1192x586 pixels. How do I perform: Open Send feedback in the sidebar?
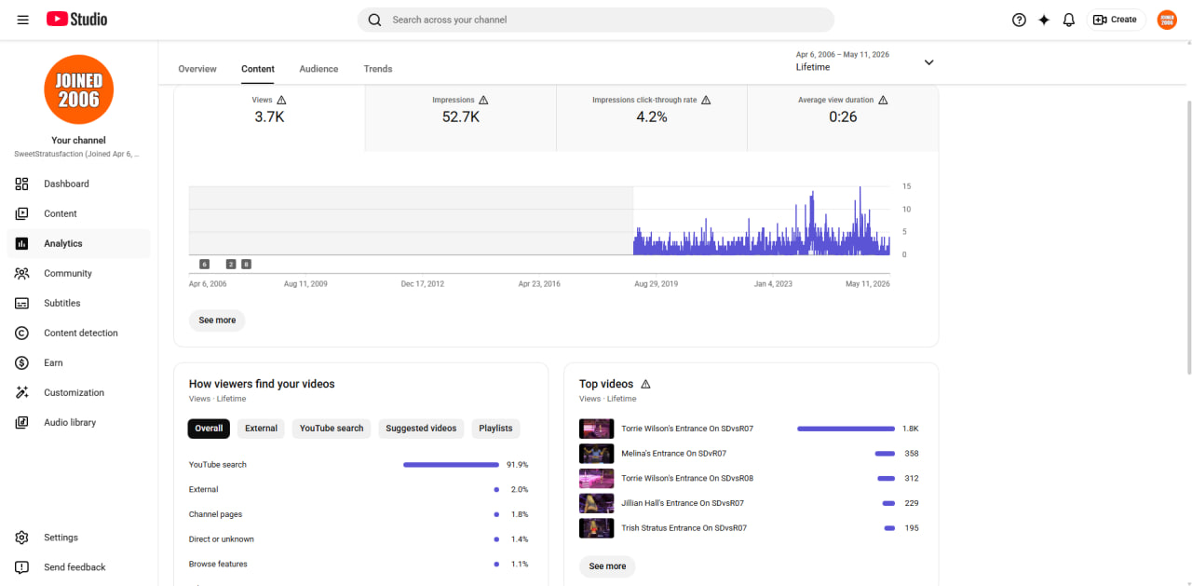[x=78, y=567]
